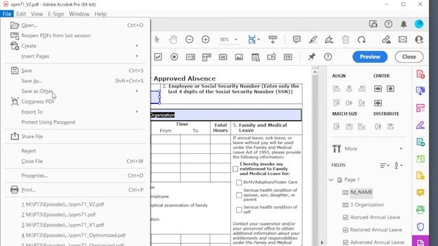Open form help question icon
This screenshot has width=438, height=246.
[x=328, y=57]
